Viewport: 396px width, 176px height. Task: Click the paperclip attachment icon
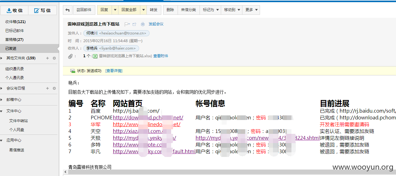70,56
